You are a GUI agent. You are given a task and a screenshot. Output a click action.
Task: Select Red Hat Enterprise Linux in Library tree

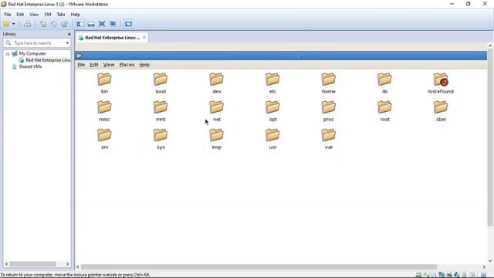(x=48, y=60)
